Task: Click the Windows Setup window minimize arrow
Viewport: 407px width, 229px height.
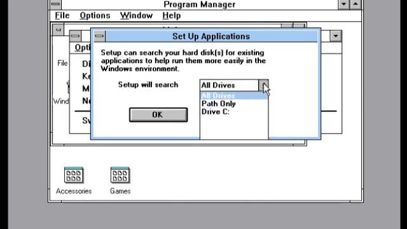Action: tap(336, 36)
